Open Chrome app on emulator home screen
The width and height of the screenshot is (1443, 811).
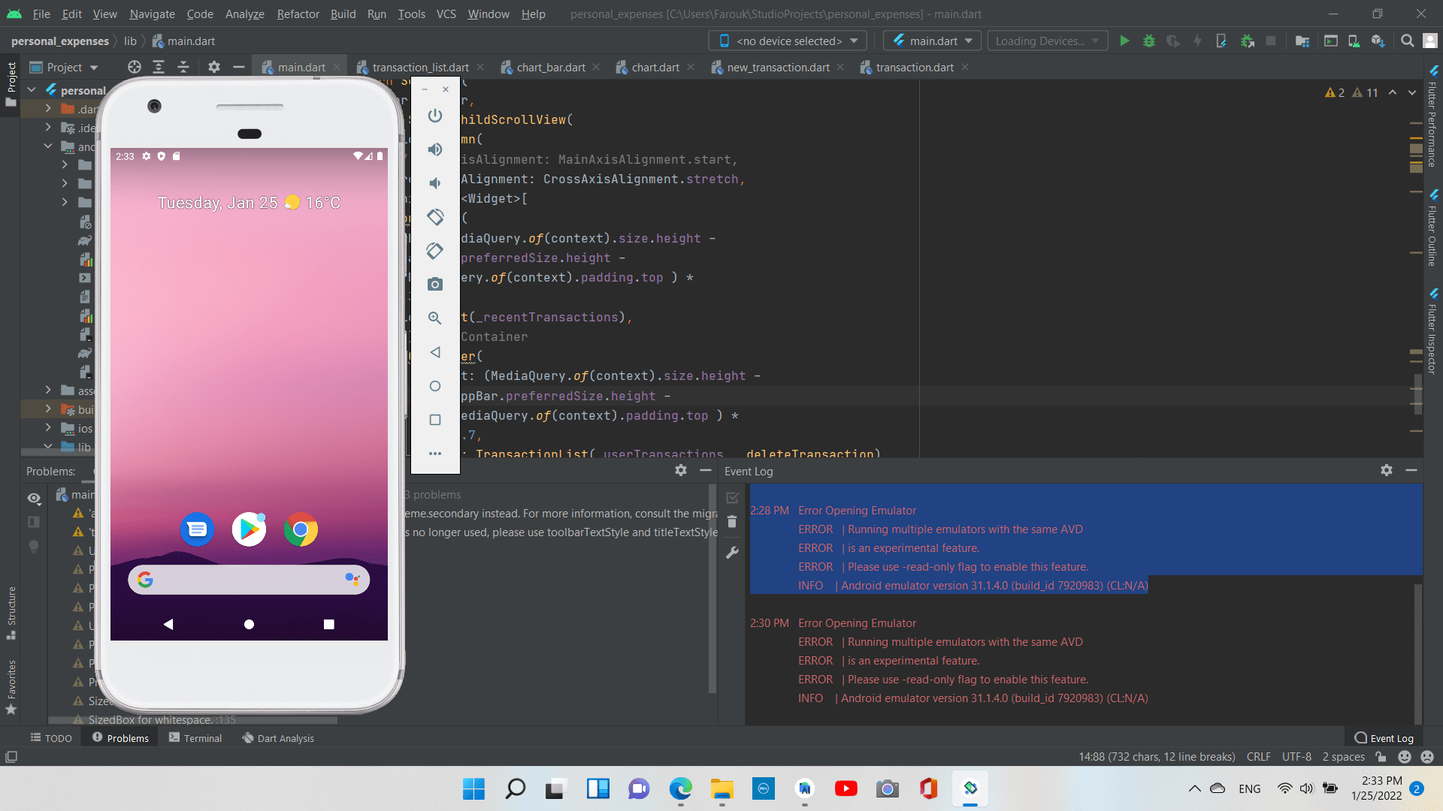click(x=301, y=530)
